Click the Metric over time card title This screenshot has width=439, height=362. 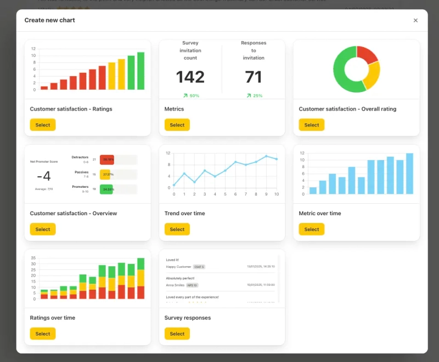tap(319, 214)
